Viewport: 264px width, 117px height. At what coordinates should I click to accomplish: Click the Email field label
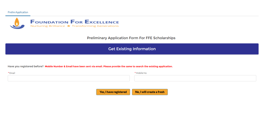click(12, 73)
